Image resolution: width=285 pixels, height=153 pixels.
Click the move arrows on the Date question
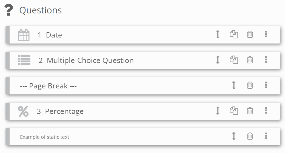point(218,34)
